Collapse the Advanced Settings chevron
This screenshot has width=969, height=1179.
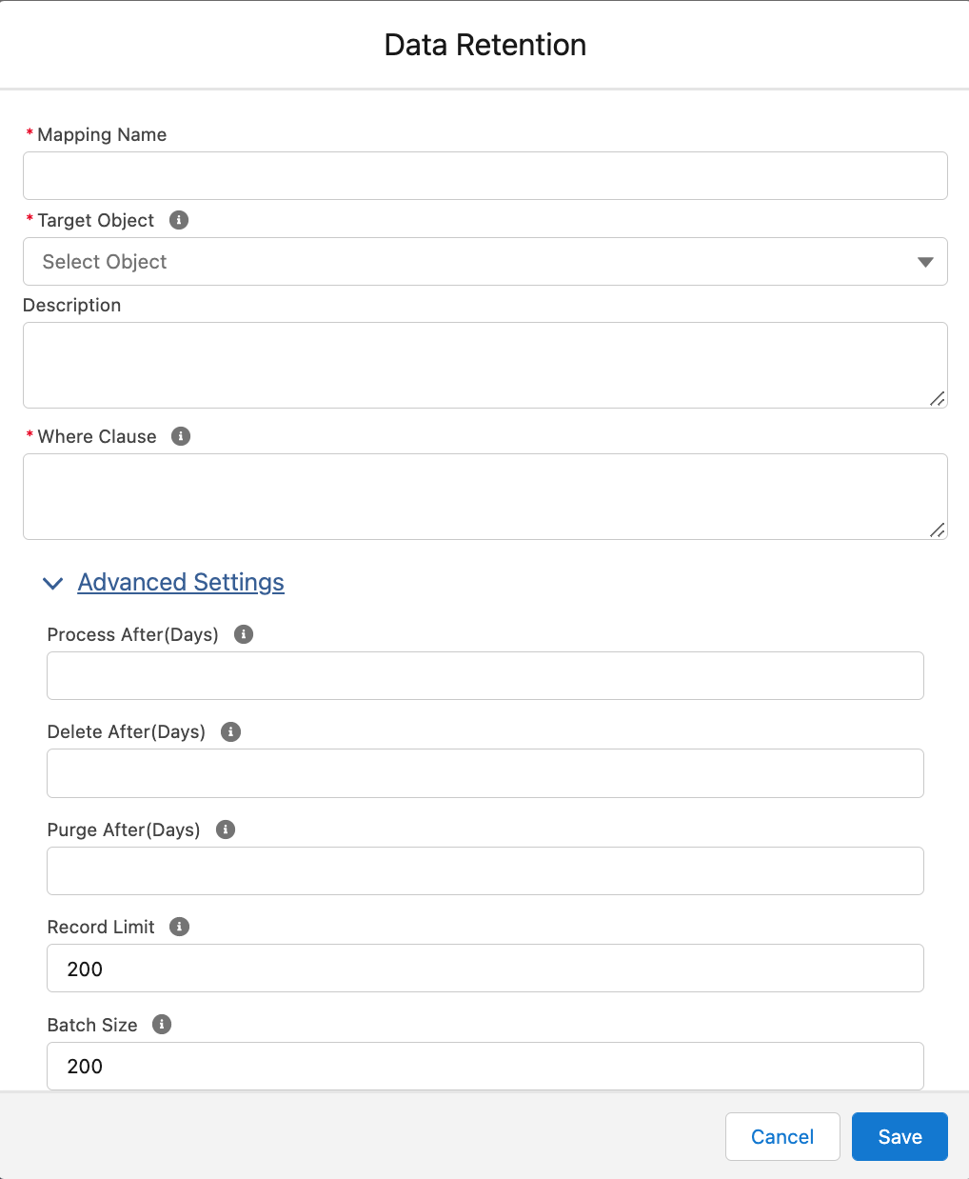(53, 583)
